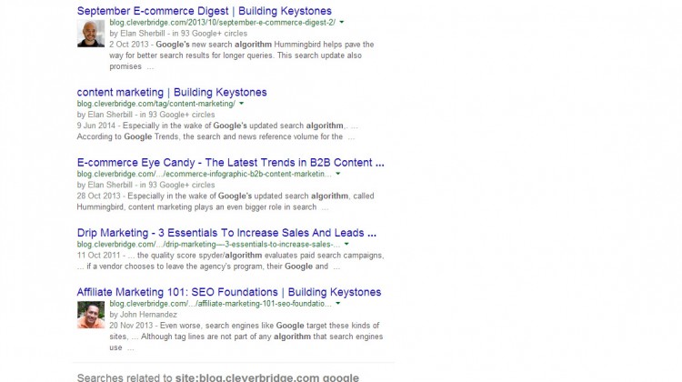Click 'by Elan Sherbill' under September Digest

pyautogui.click(x=137, y=34)
